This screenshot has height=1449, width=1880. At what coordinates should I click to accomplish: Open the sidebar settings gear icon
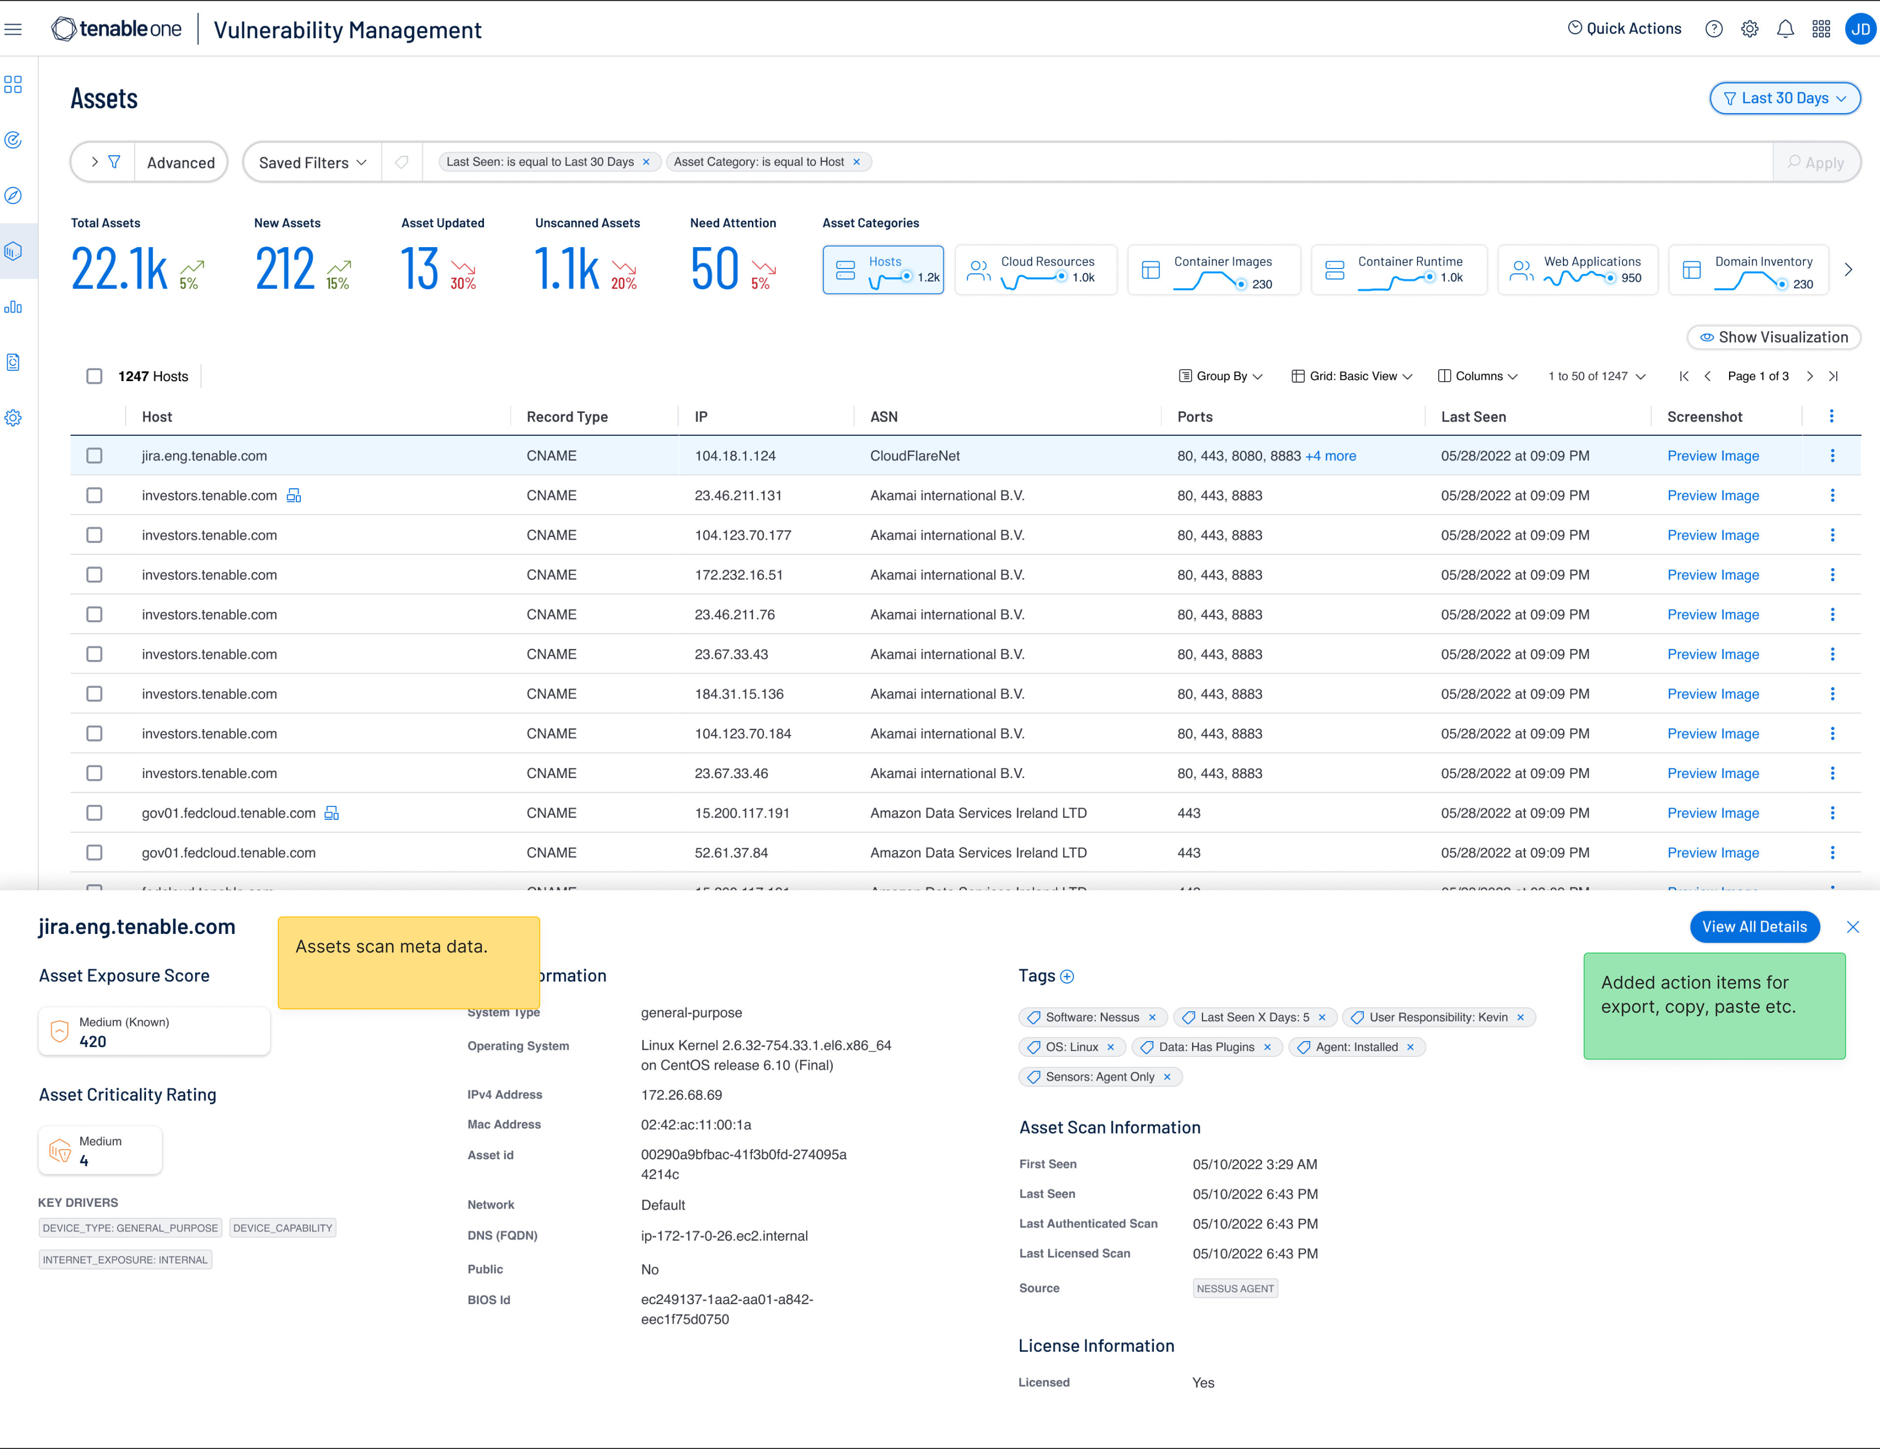(x=13, y=418)
